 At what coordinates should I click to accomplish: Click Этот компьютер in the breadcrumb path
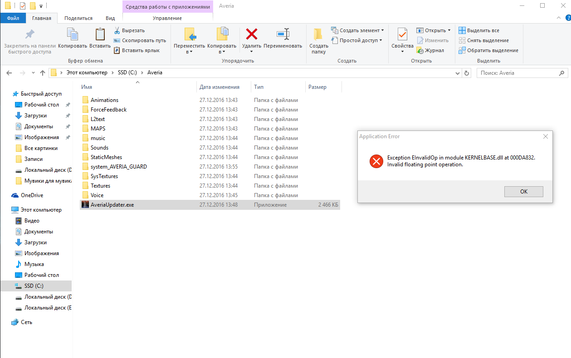point(87,73)
